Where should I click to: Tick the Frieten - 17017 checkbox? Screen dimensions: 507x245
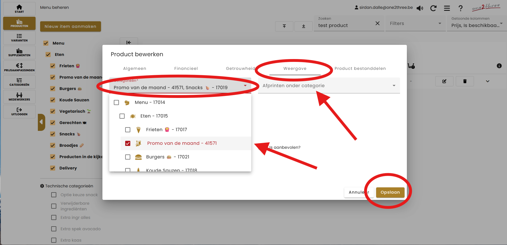[x=128, y=130]
